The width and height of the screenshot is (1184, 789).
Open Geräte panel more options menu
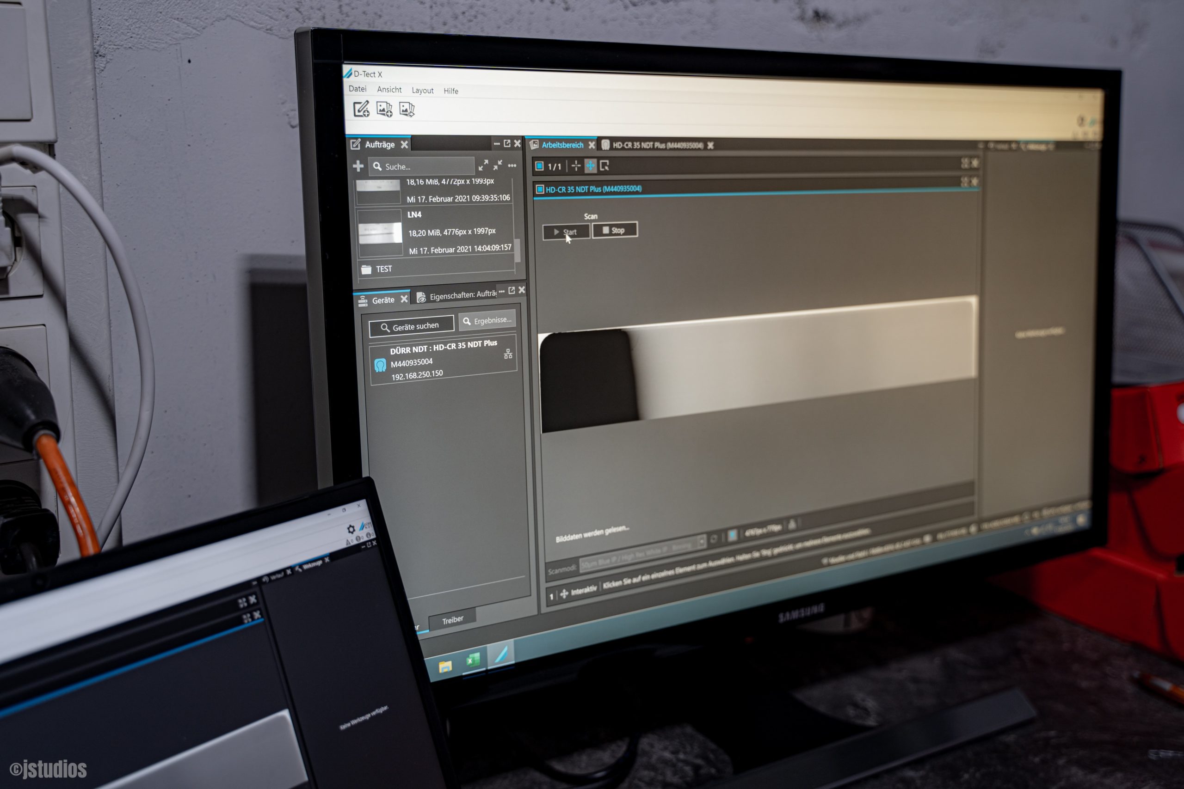pyautogui.click(x=501, y=291)
